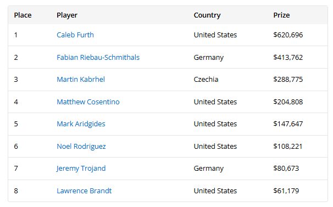Visit the Noel Rodriguez player link
Image resolution: width=333 pixels, height=207 pixels.
(81, 147)
